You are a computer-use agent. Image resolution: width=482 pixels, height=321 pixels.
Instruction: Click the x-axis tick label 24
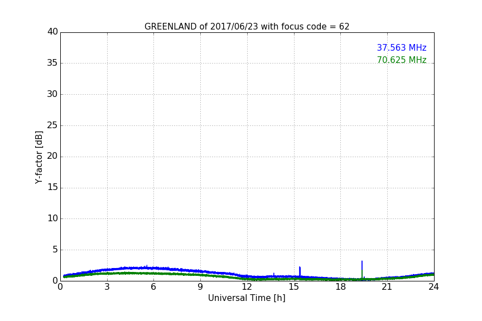coord(433,287)
